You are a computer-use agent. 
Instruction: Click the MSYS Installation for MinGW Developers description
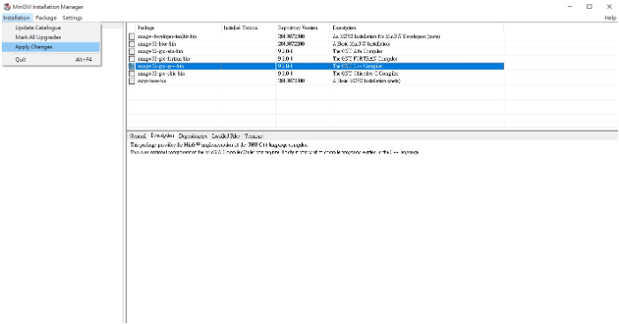click(386, 36)
